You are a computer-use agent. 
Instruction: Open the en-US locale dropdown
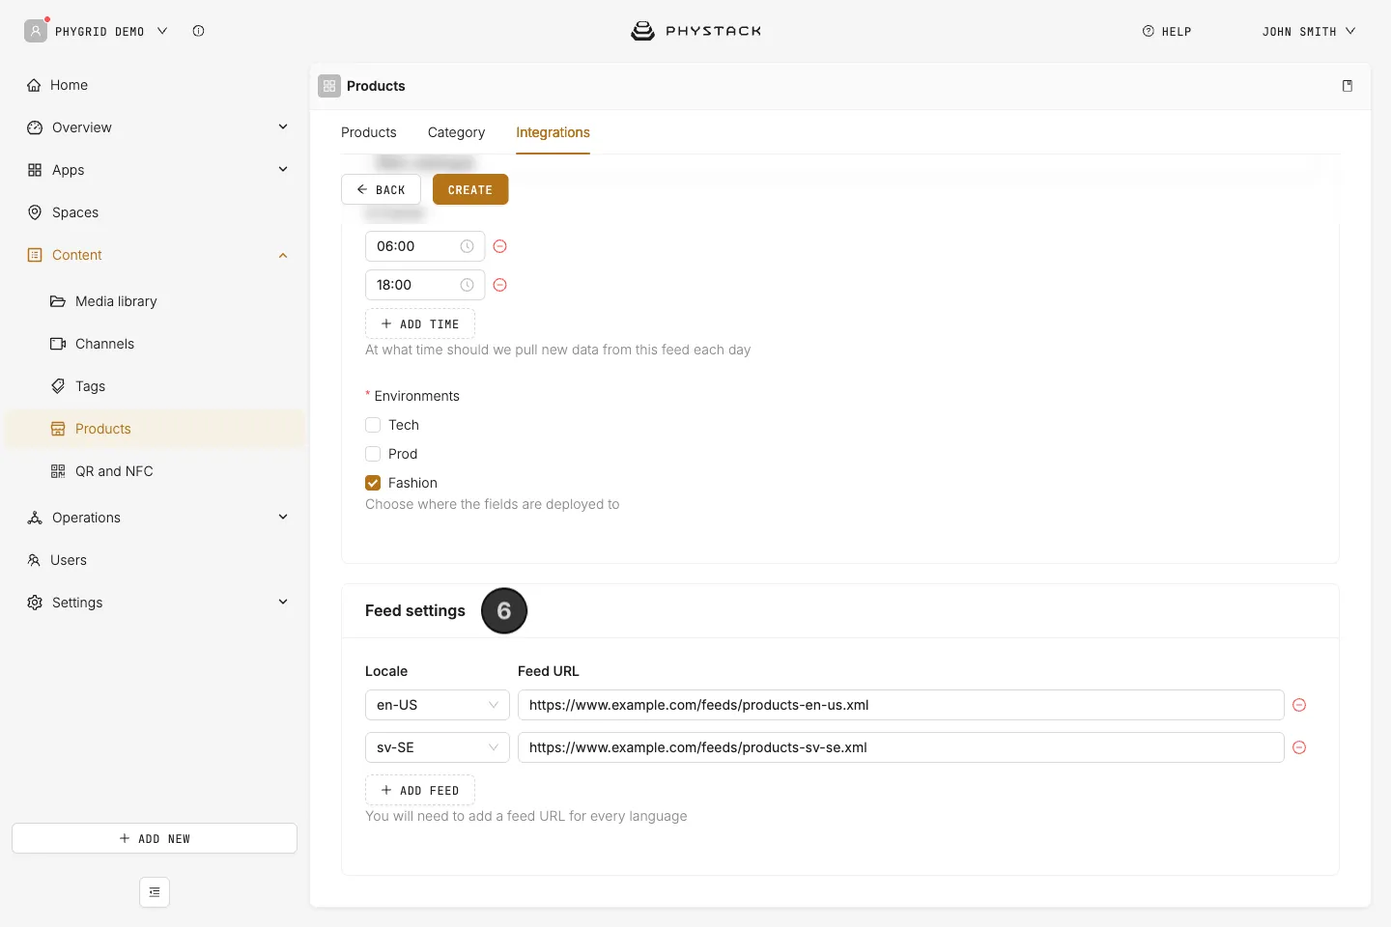pos(437,705)
